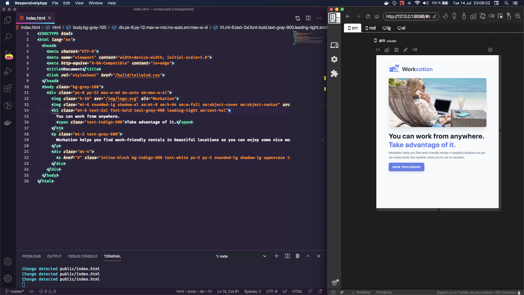Open the Search view in VS Code
The image size is (524, 295).
pyautogui.click(x=8, y=37)
